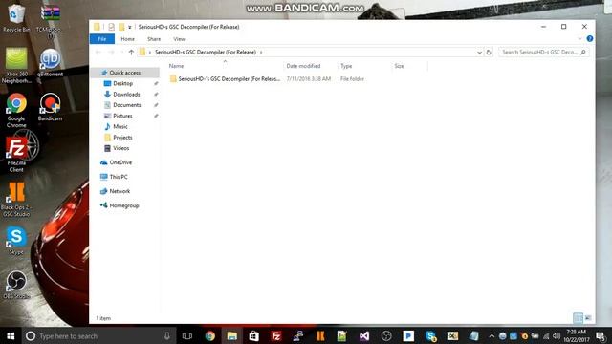Open the Home ribbon tab
Viewport: 612px width, 344px height.
click(127, 39)
